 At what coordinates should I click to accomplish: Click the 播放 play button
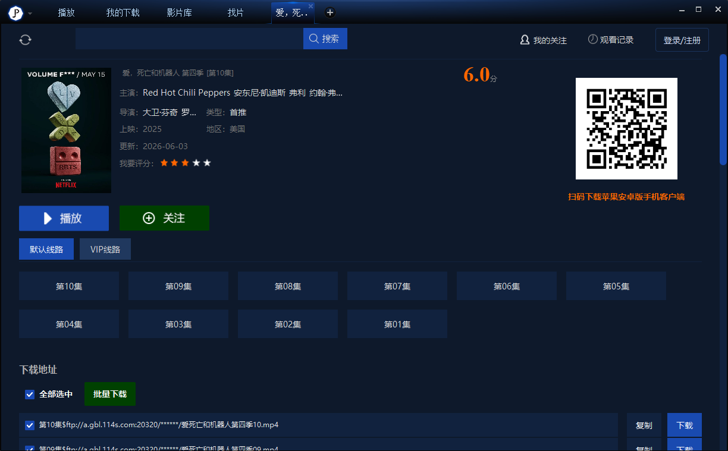tap(64, 218)
